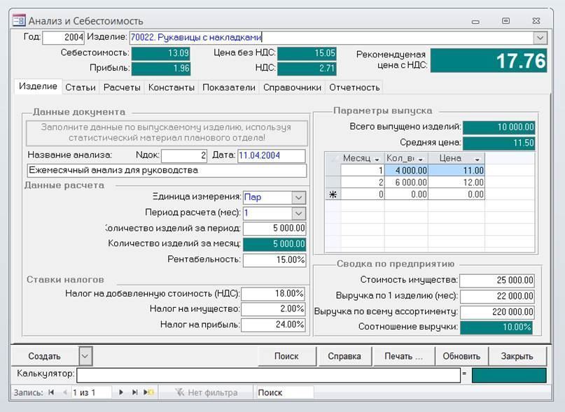Viewport: 565px width, 412px height.
Task: Go to the previous record arrow
Action: (x=65, y=392)
